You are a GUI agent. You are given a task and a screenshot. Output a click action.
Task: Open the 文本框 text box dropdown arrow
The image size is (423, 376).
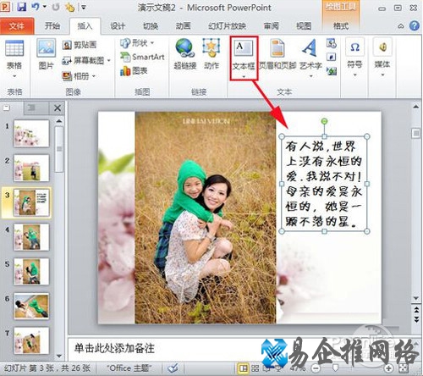click(x=244, y=76)
